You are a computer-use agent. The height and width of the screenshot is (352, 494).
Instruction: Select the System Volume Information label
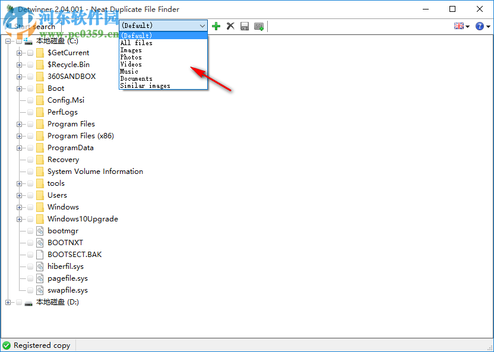coord(95,172)
